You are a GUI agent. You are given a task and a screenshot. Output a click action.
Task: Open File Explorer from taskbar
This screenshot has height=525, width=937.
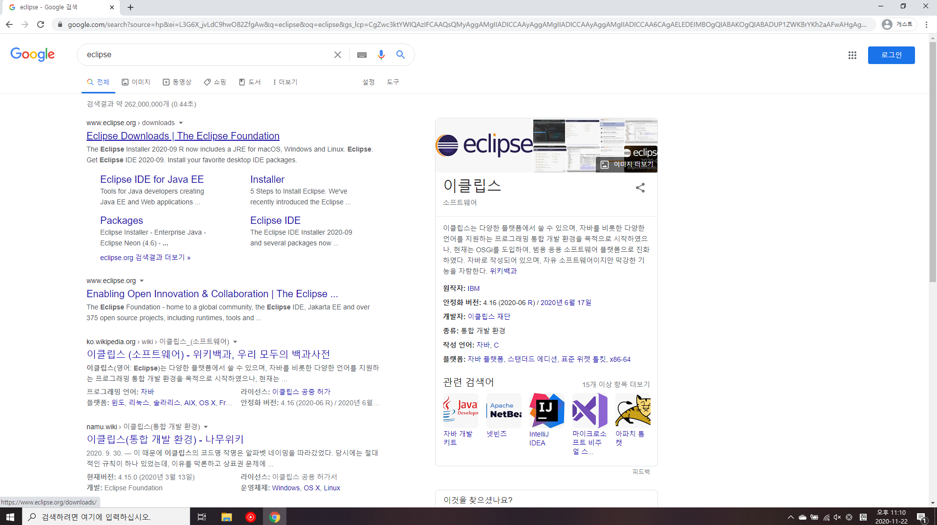226,517
